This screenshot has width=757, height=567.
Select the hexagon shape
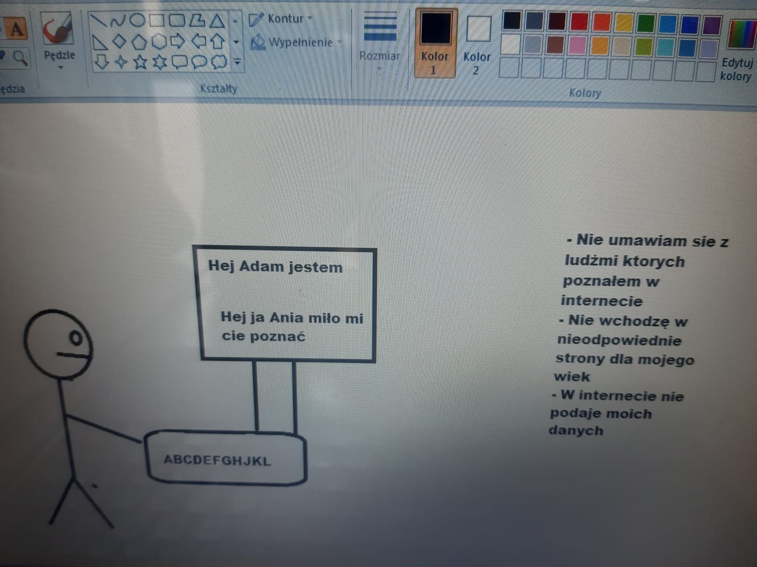(x=159, y=41)
